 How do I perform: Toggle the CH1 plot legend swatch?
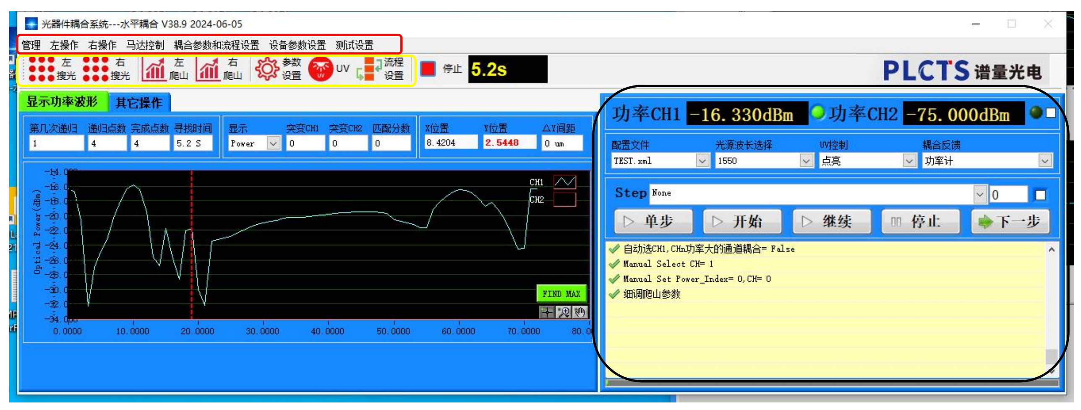pos(564,182)
